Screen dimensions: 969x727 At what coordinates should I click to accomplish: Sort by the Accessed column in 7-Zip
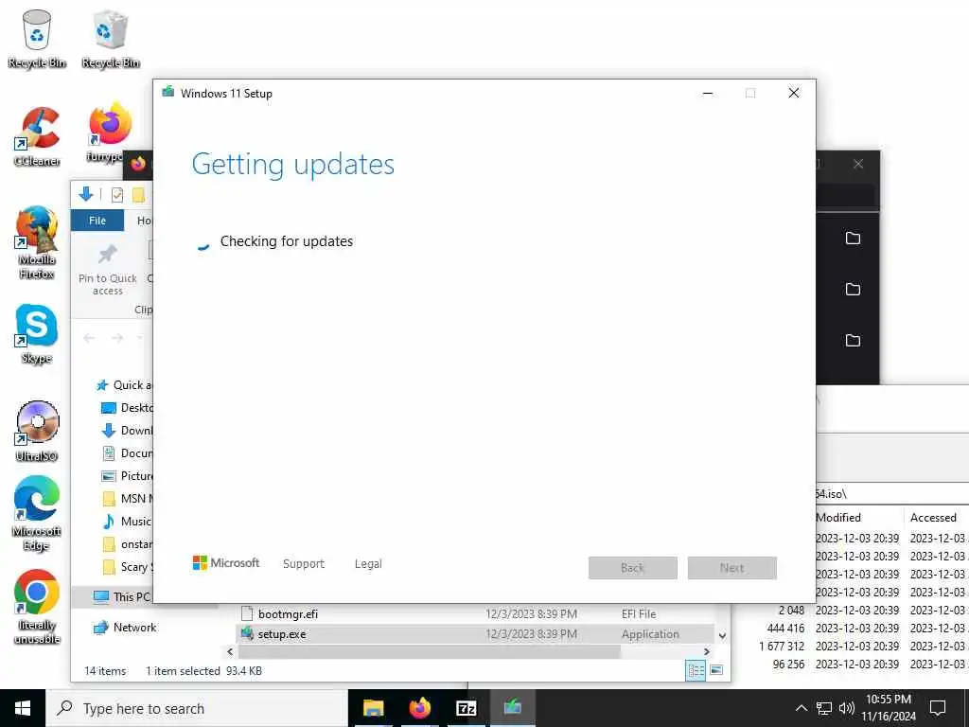pyautogui.click(x=936, y=518)
